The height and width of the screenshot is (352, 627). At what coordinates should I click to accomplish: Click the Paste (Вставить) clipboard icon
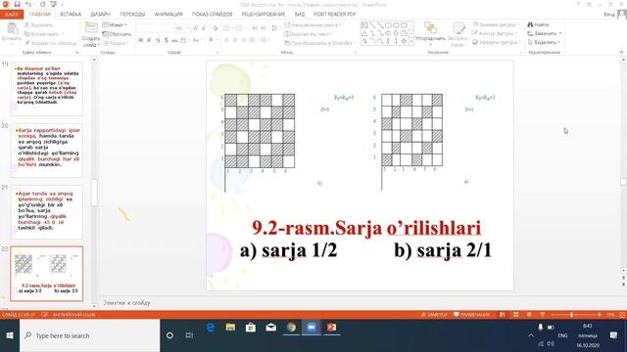click(x=12, y=28)
